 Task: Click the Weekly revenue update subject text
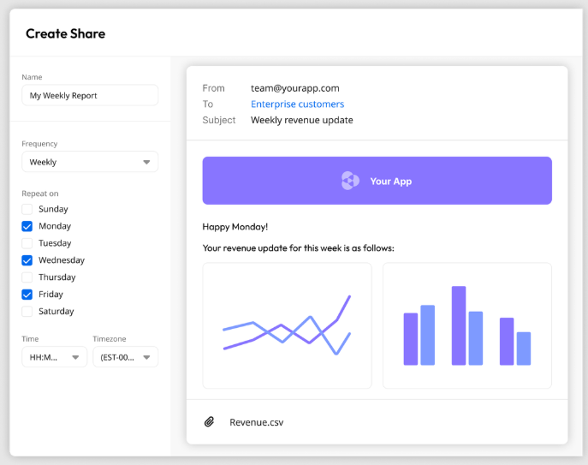301,121
